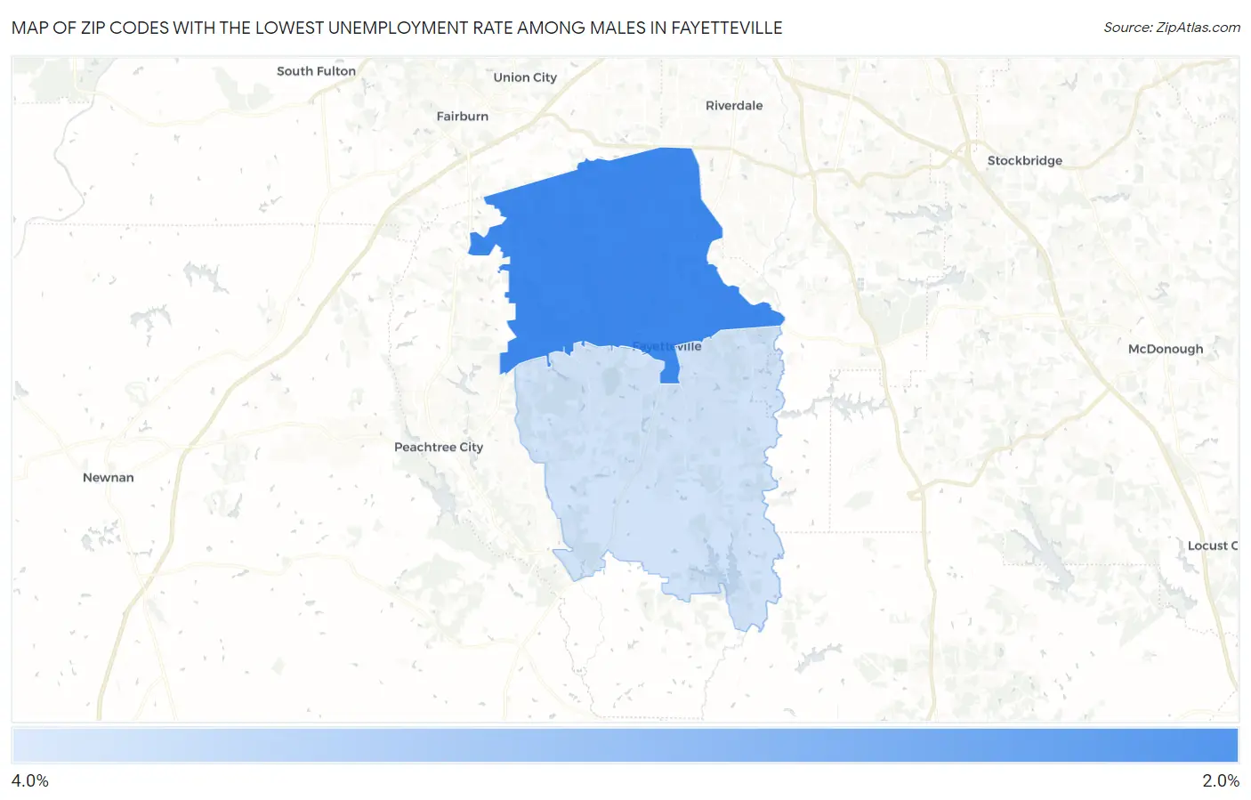Click the '2.0%' legend maximum value
This screenshot has width=1251, height=800.
[1221, 780]
